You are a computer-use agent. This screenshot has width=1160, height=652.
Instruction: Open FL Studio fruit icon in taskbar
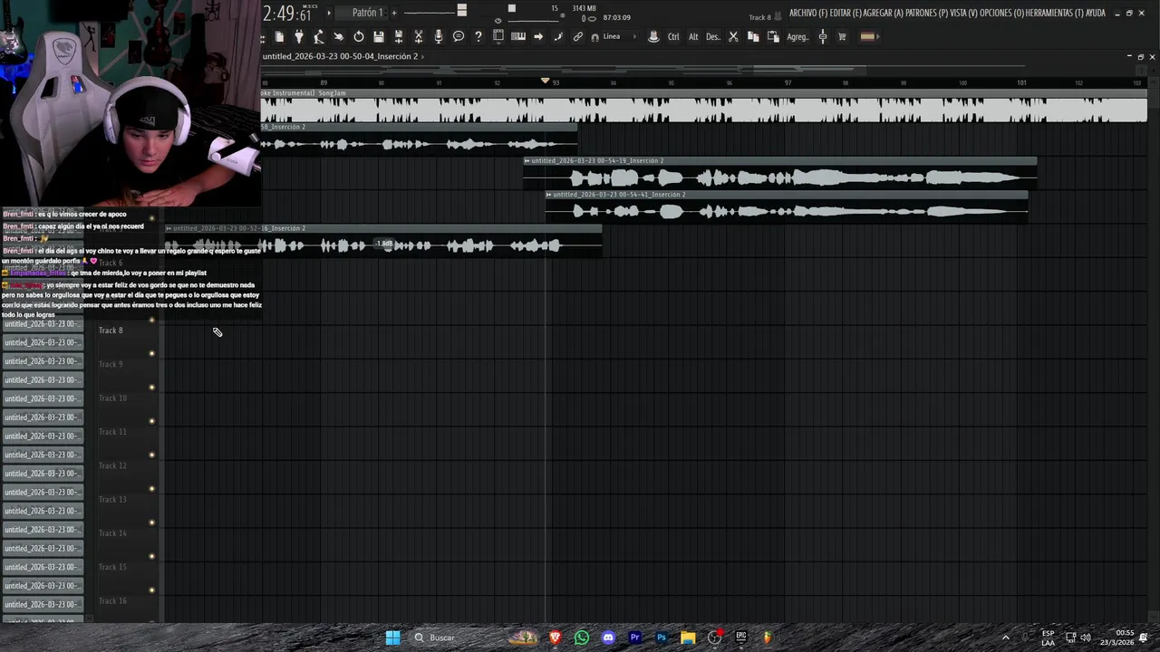(x=768, y=638)
